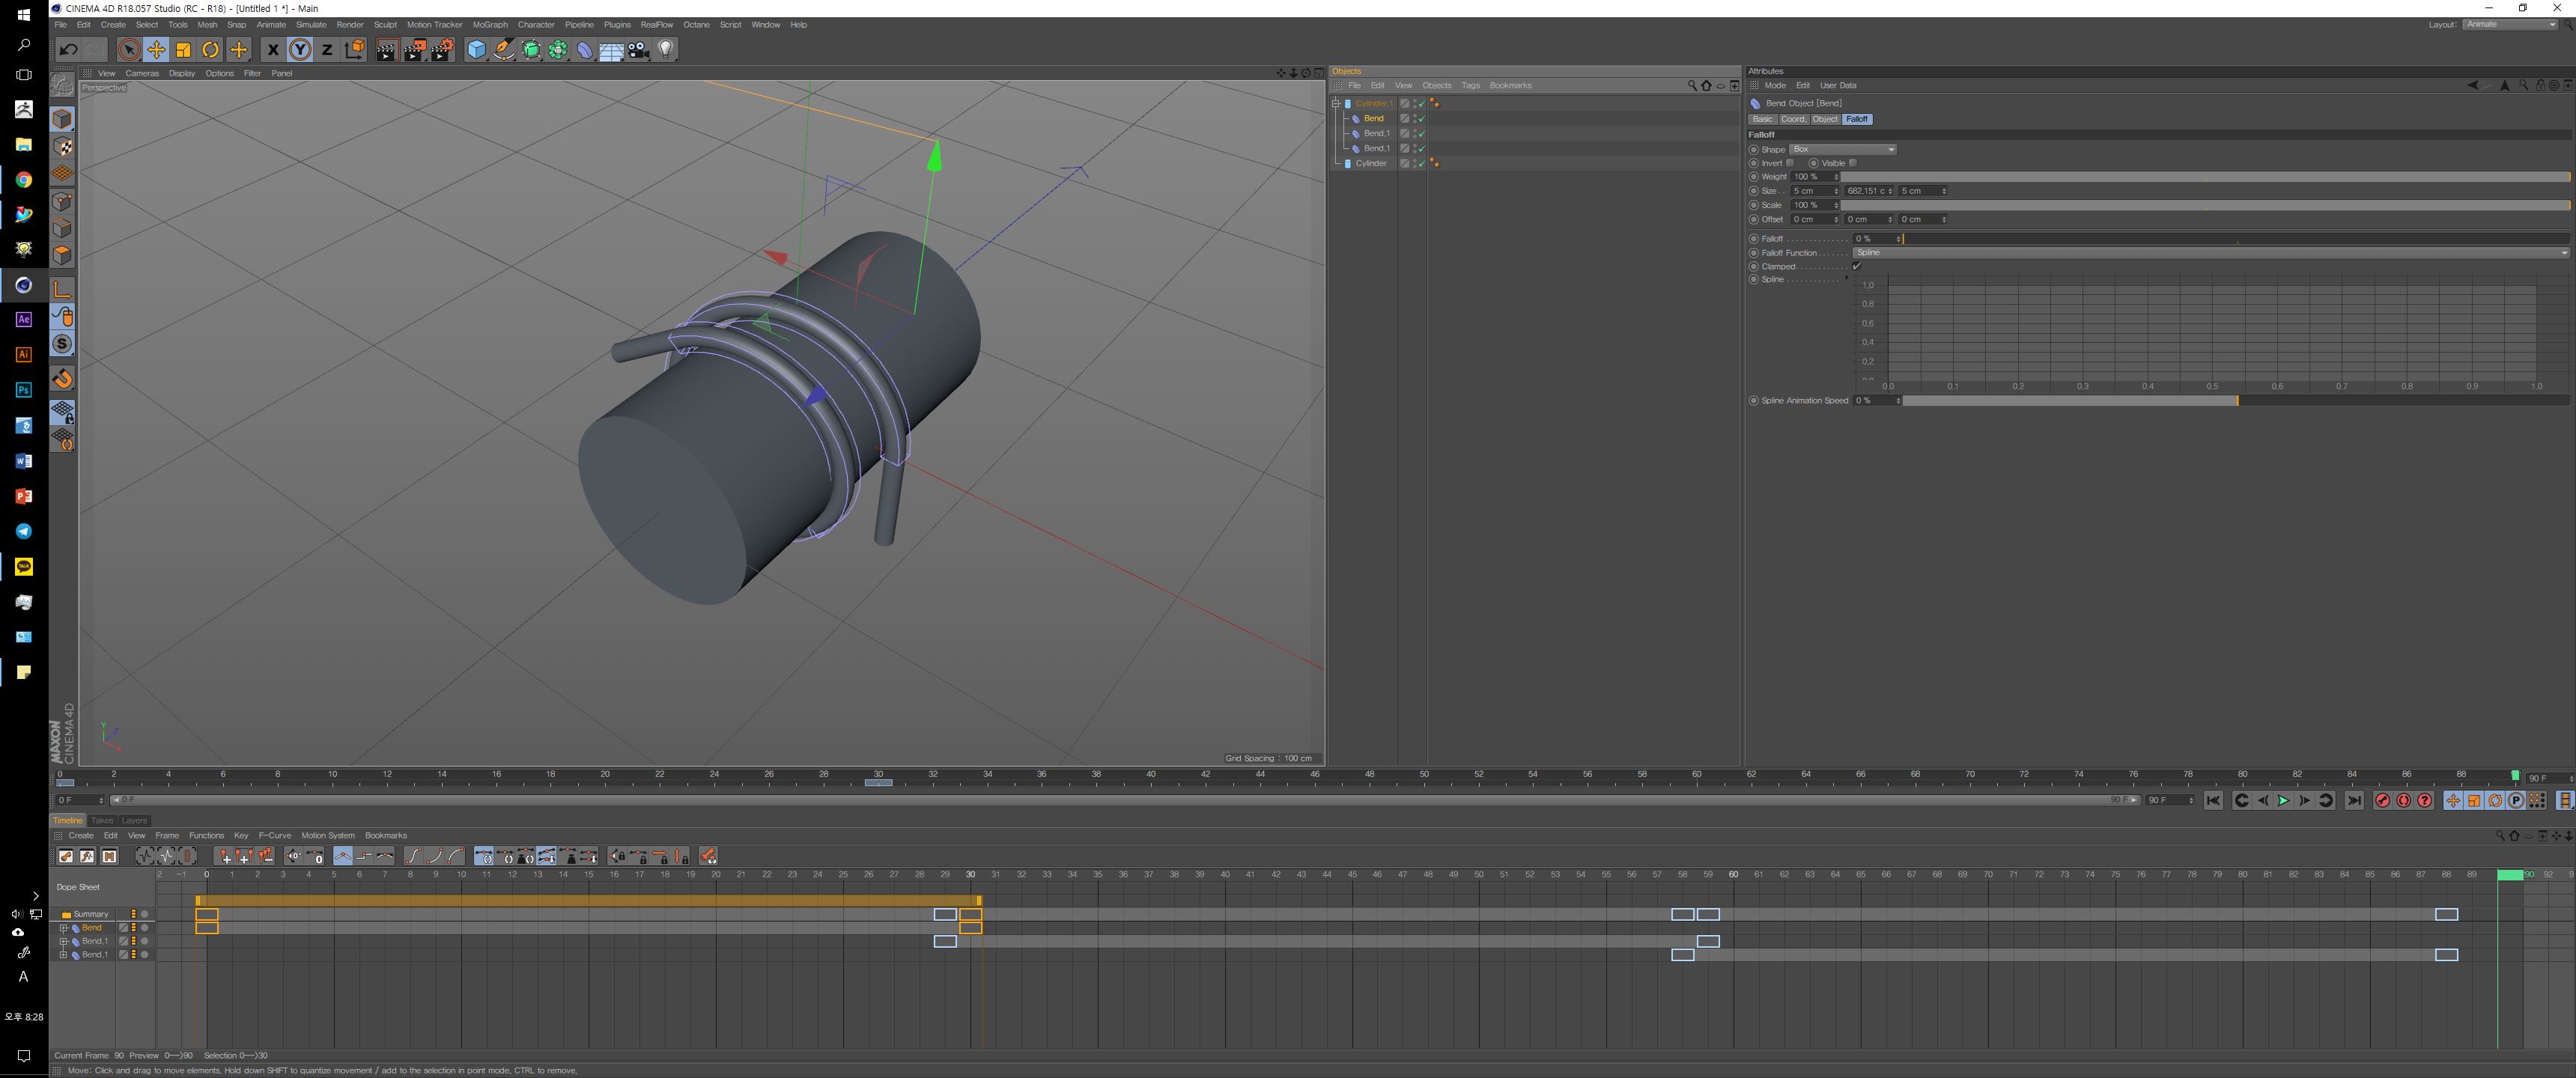Toggle the Y axis lock
This screenshot has height=1078, width=2576.
coord(300,50)
